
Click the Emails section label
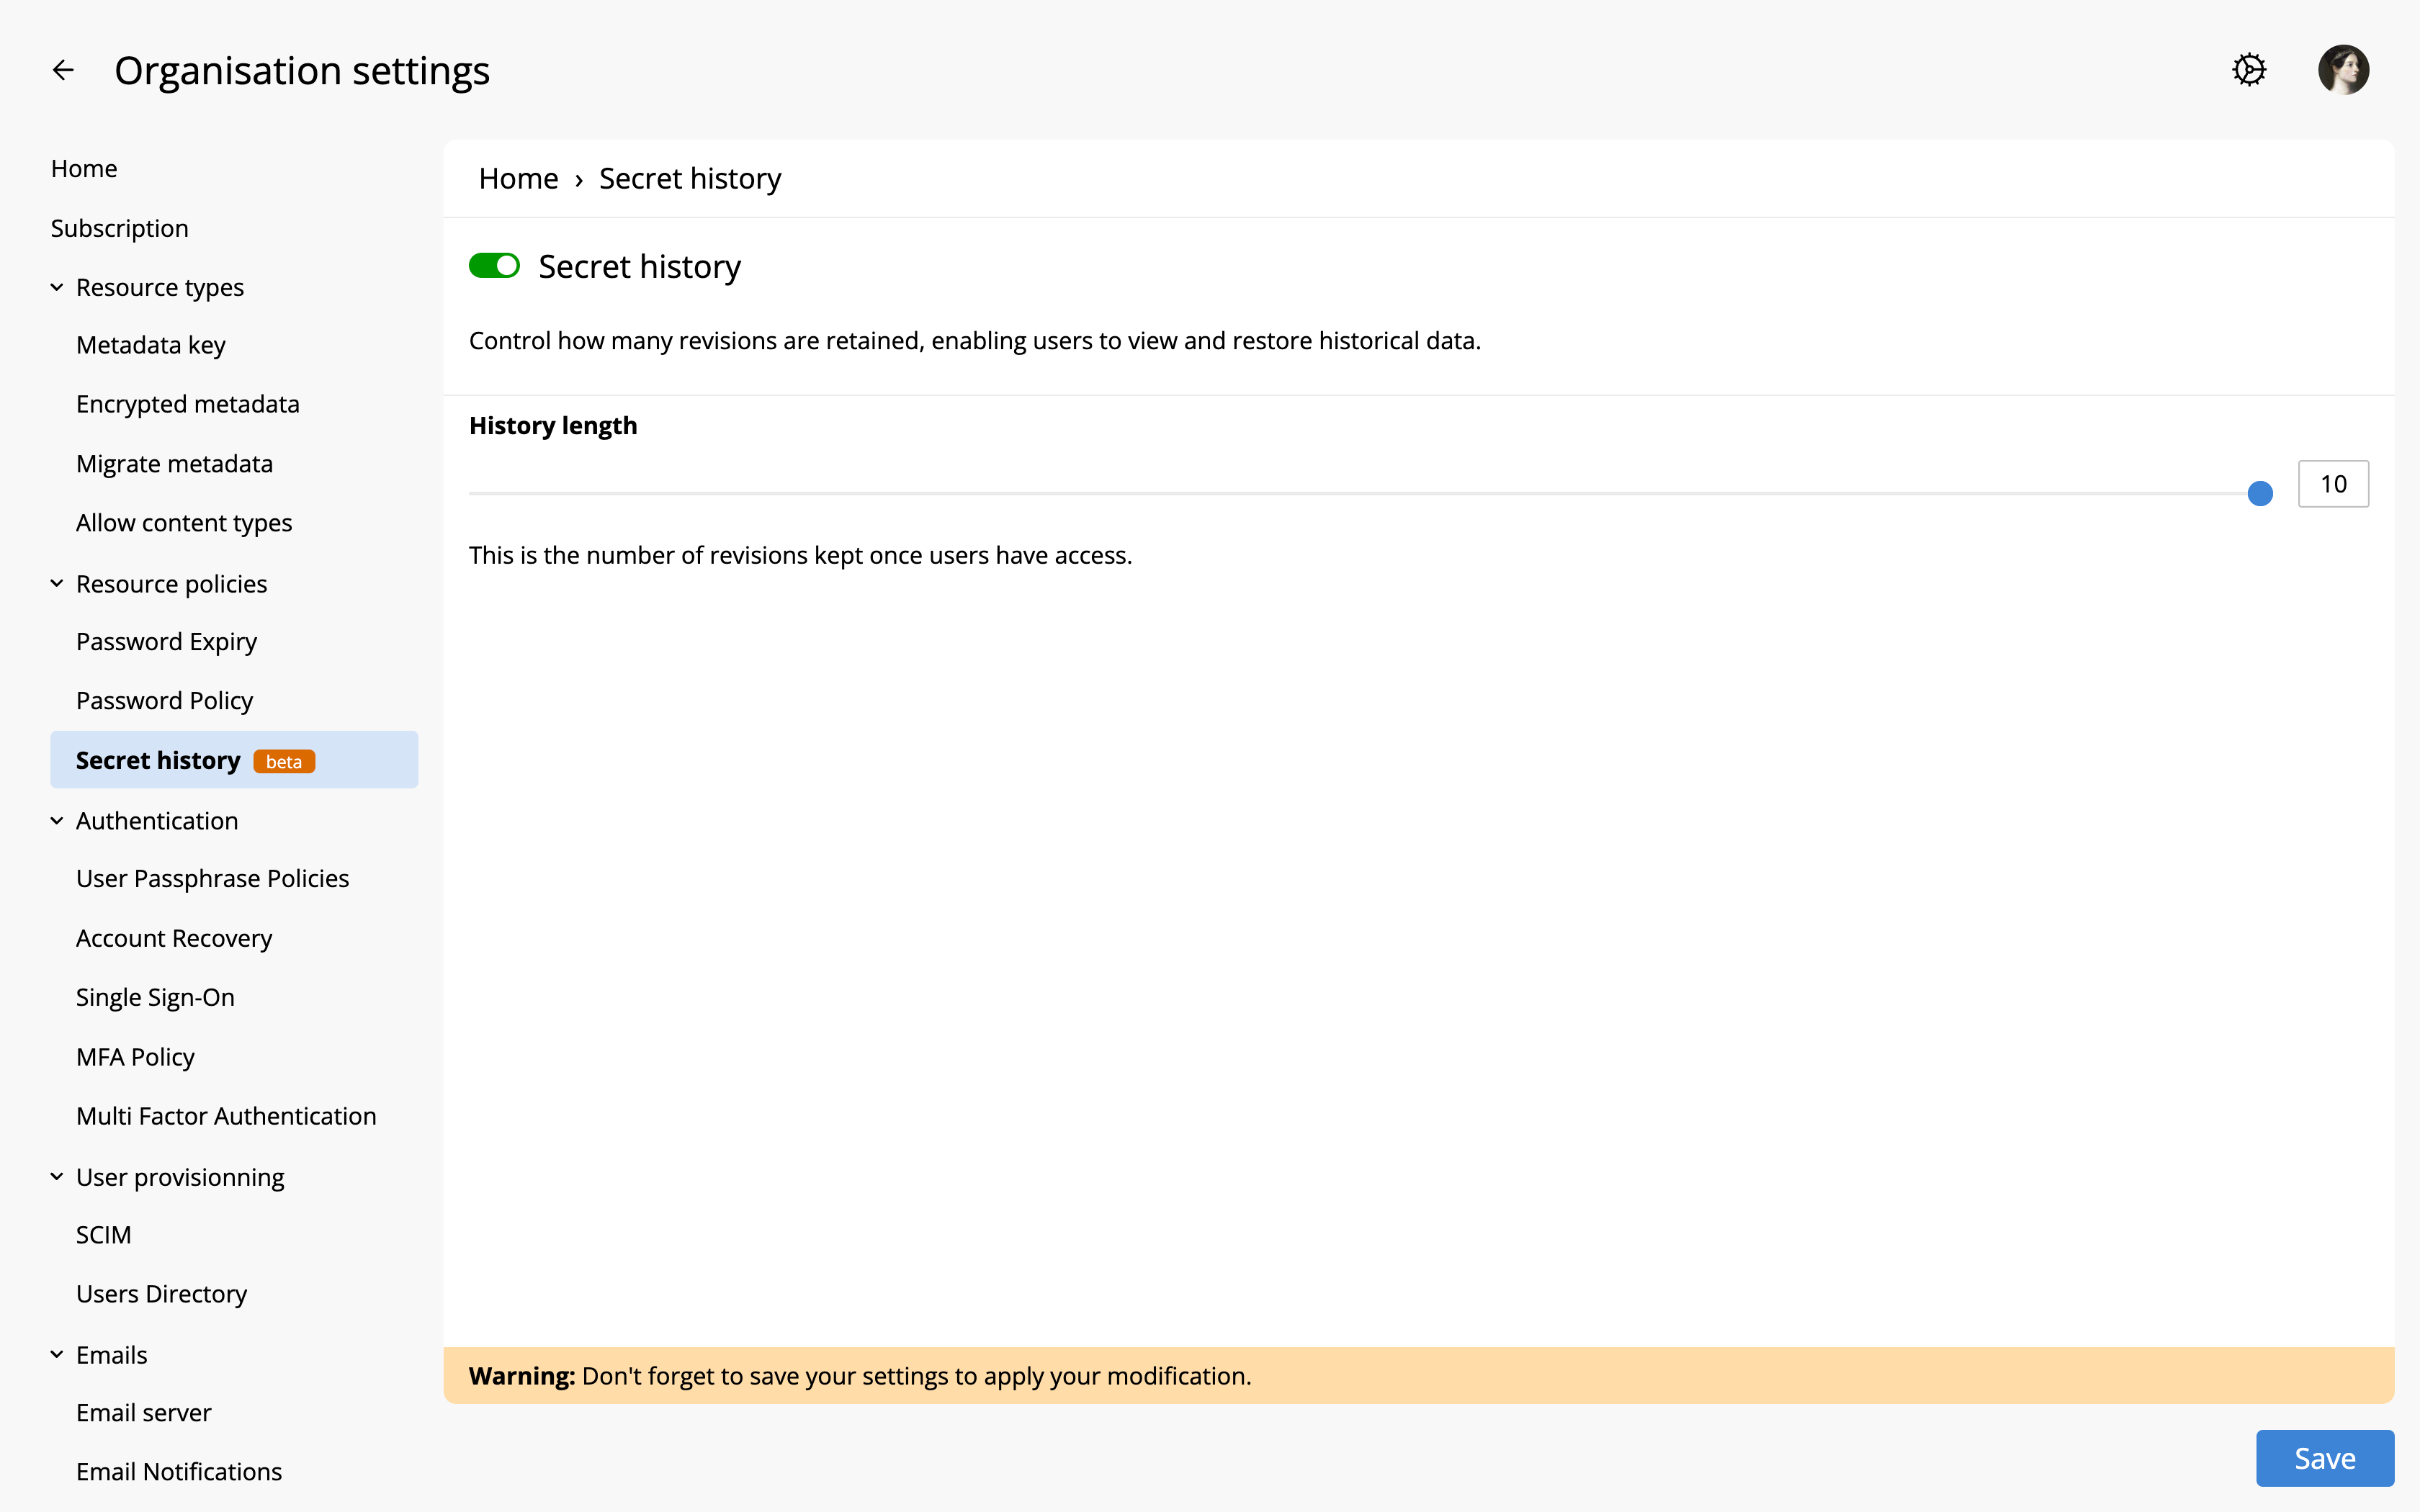pos(111,1354)
